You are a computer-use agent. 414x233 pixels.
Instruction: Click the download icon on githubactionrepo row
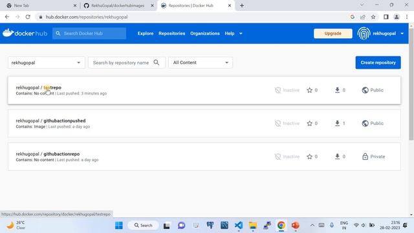337,157
